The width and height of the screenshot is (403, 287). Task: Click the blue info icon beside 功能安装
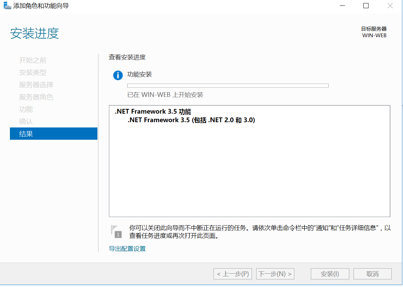[x=118, y=75]
